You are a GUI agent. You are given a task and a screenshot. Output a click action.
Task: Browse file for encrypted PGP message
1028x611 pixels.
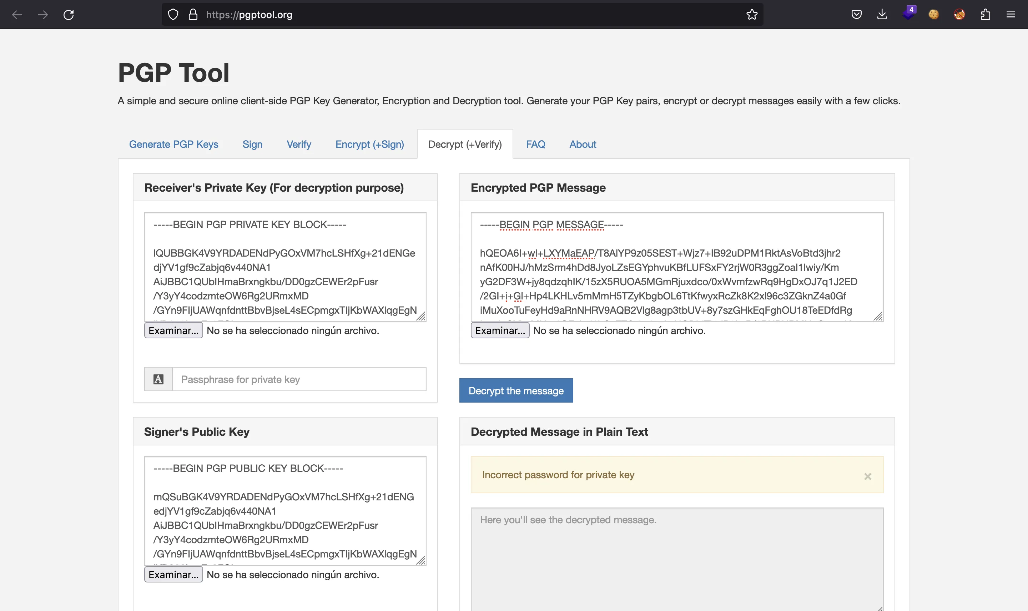coord(500,330)
